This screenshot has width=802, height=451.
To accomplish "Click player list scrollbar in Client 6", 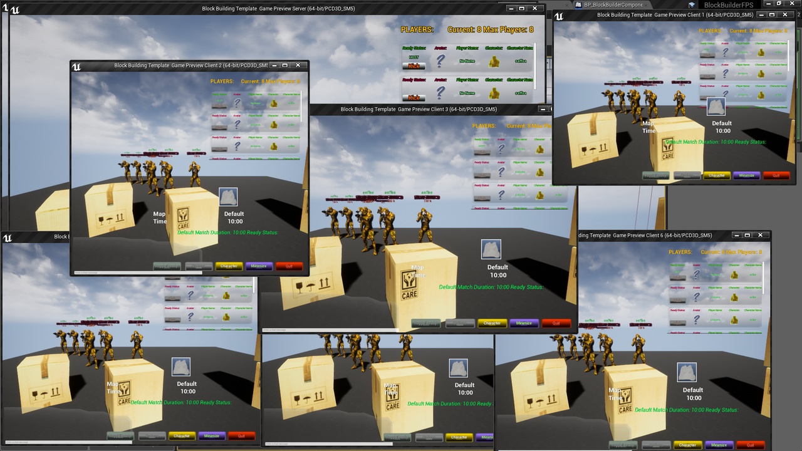I will (x=762, y=279).
